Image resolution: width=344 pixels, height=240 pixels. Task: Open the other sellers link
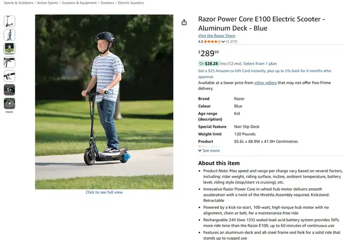tap(265, 83)
